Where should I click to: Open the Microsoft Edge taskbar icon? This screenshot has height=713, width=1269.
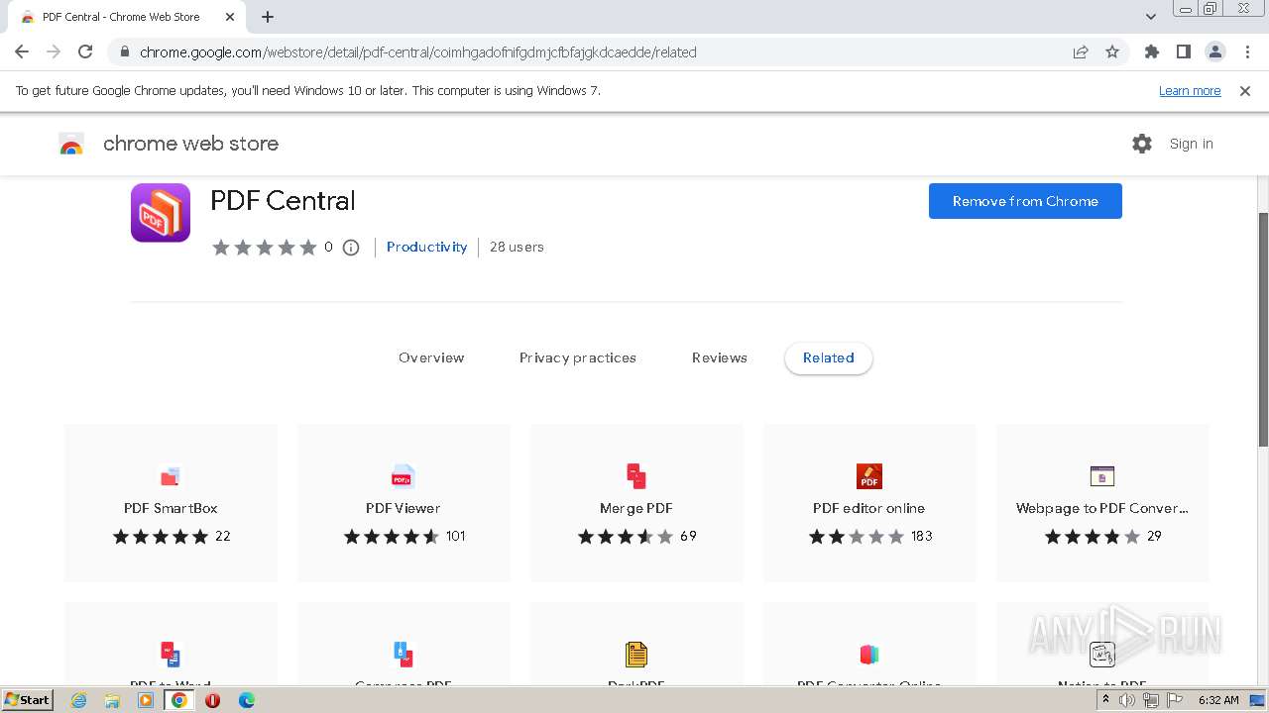click(x=246, y=700)
